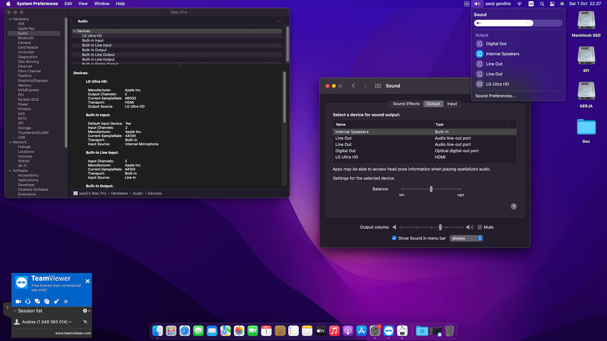Show more TeamViewer tools with double arrow

coord(66,302)
